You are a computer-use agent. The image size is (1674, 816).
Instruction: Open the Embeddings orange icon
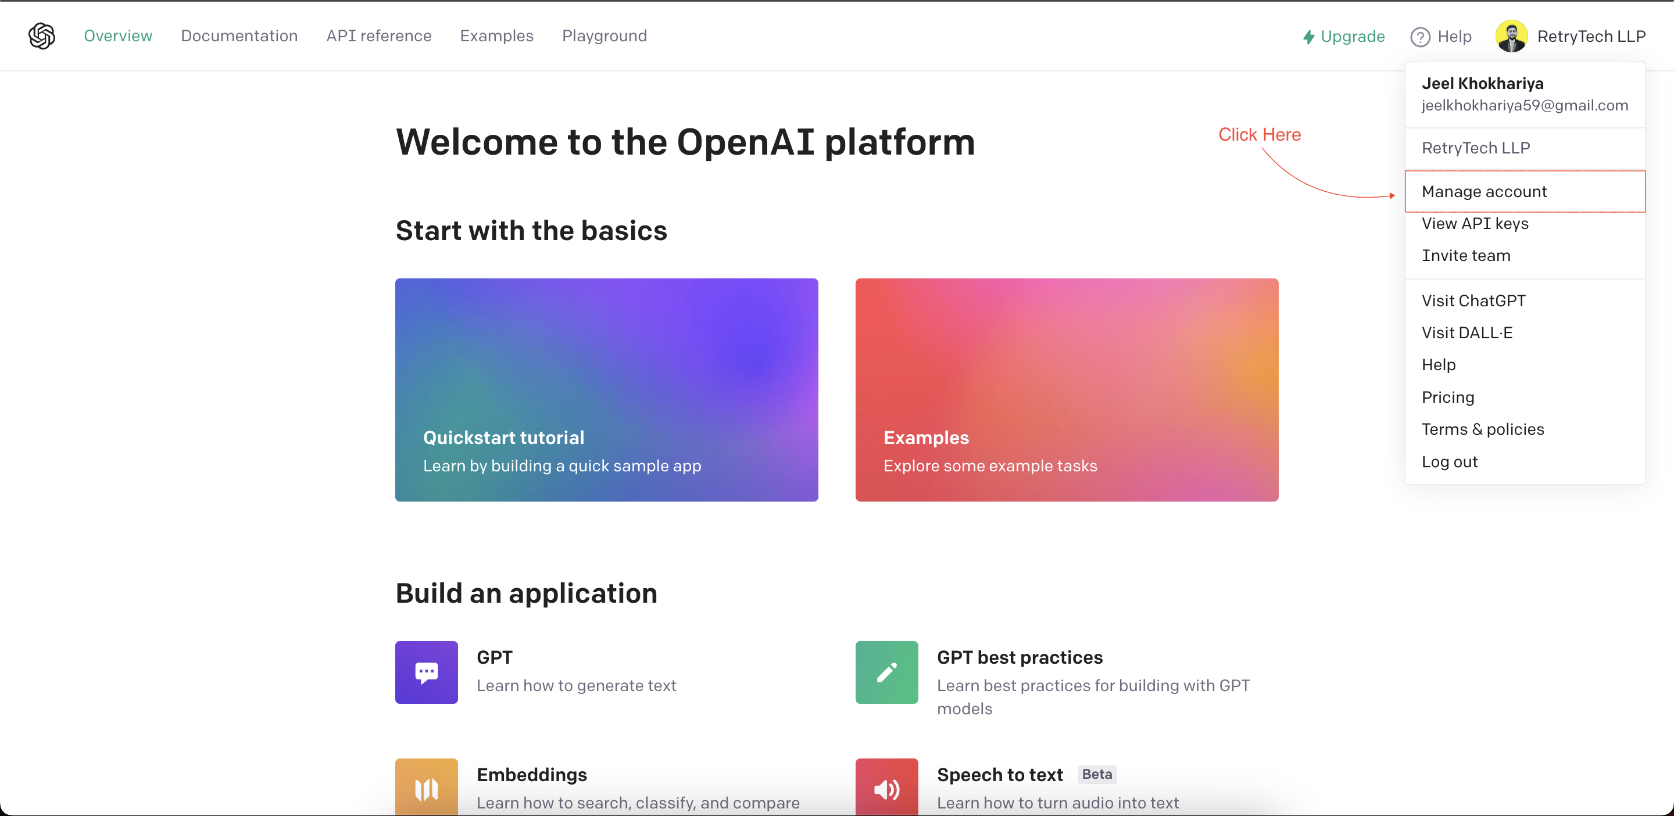[x=426, y=787]
